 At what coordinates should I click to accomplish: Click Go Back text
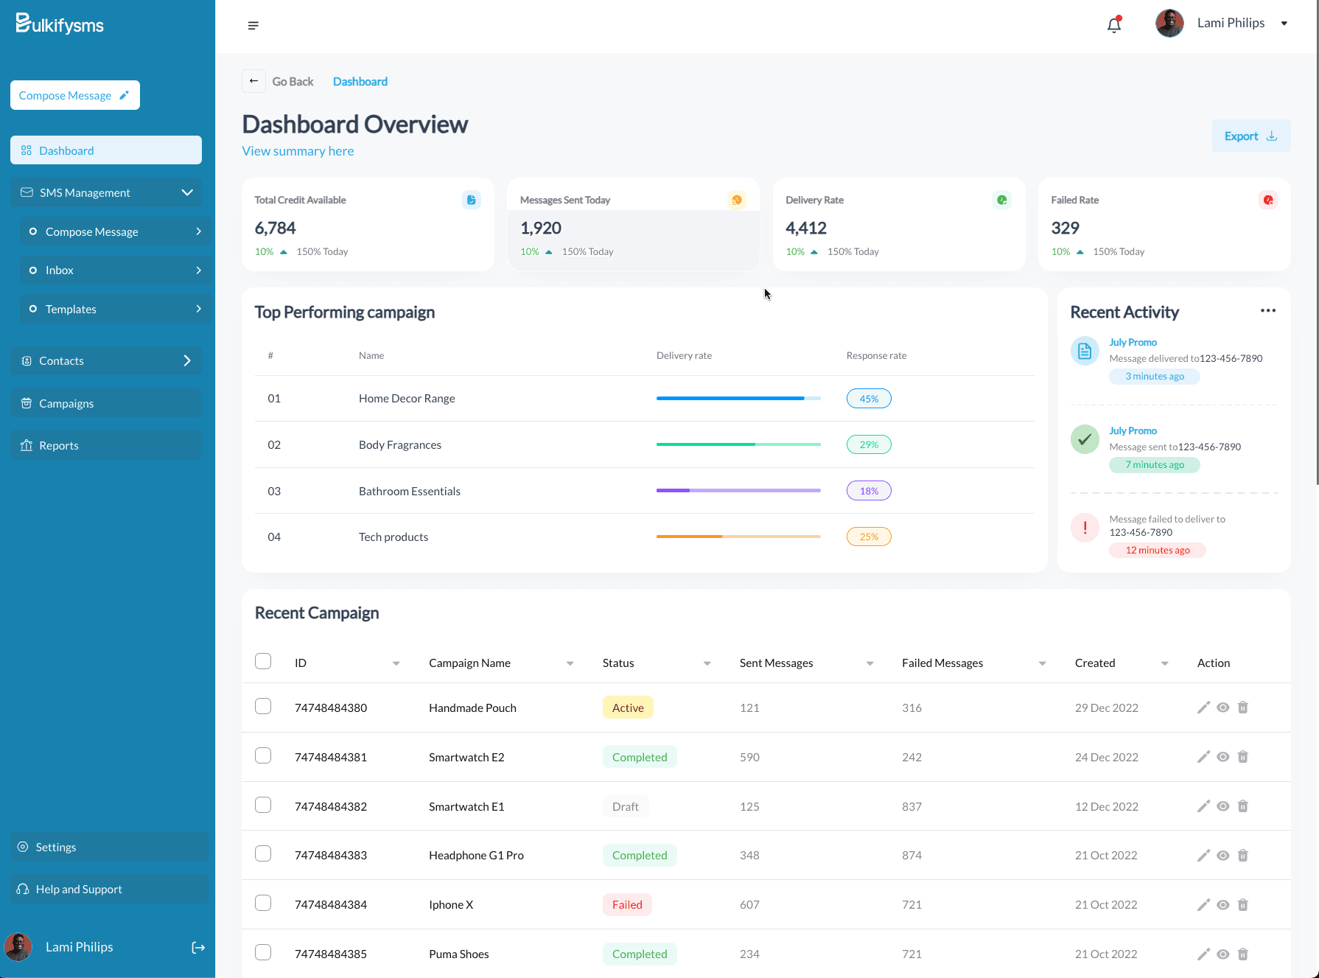click(293, 81)
